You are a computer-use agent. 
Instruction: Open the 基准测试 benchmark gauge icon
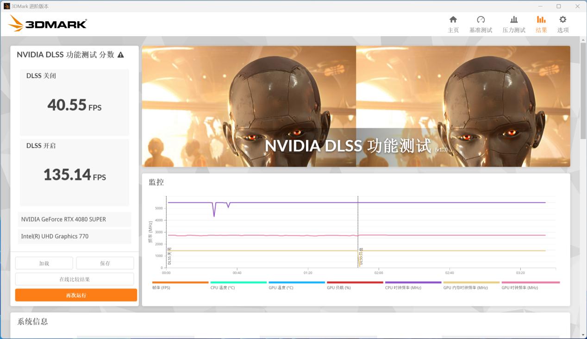[481, 20]
